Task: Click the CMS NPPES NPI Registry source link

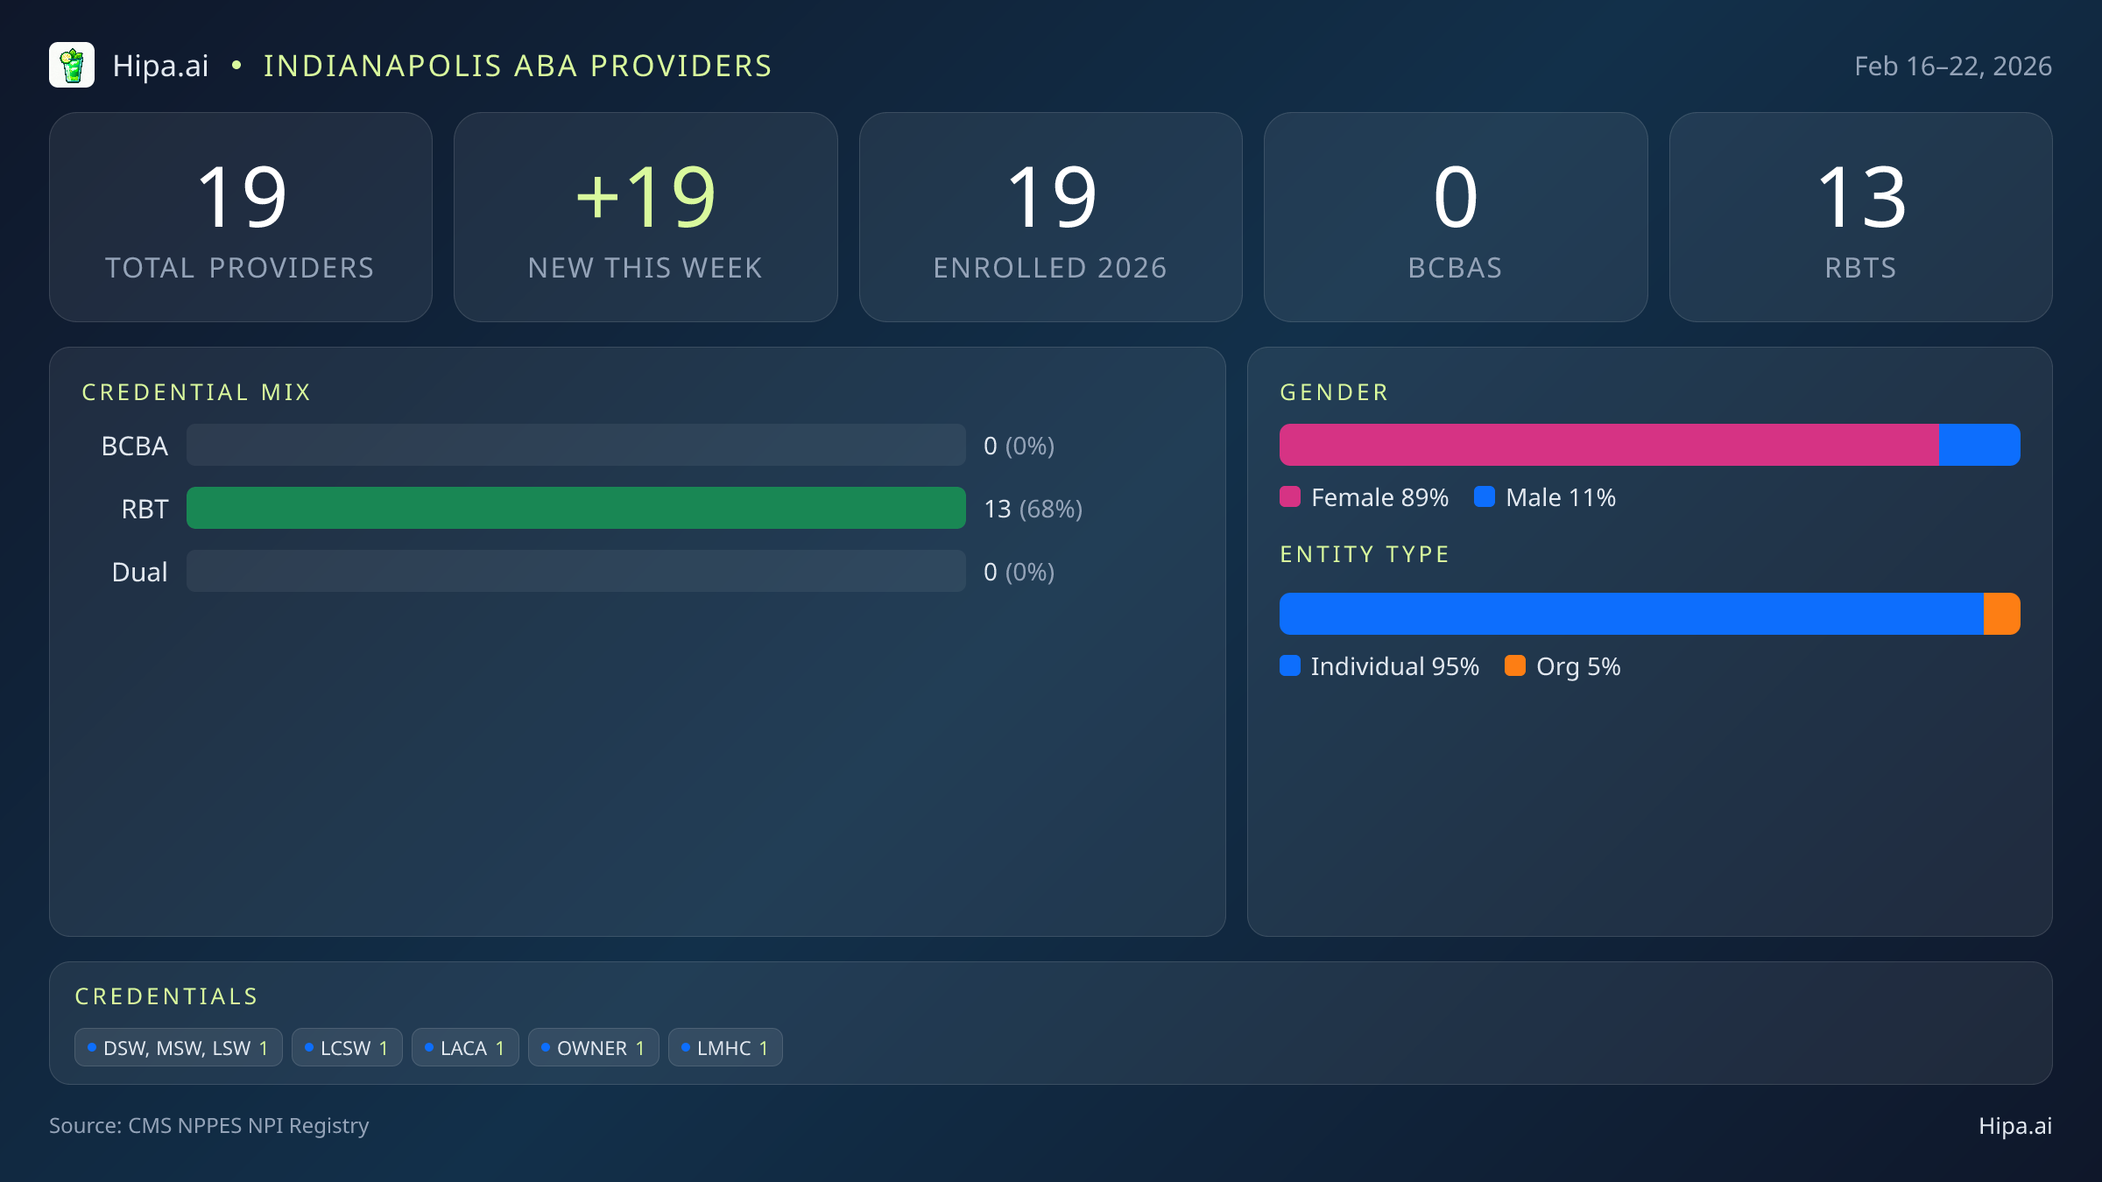Action: [210, 1126]
